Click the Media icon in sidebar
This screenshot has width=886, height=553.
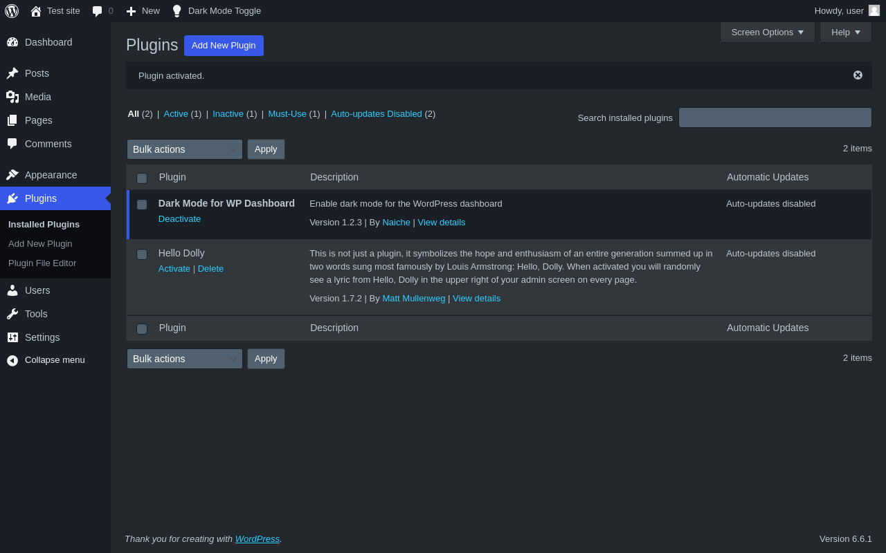(12, 97)
